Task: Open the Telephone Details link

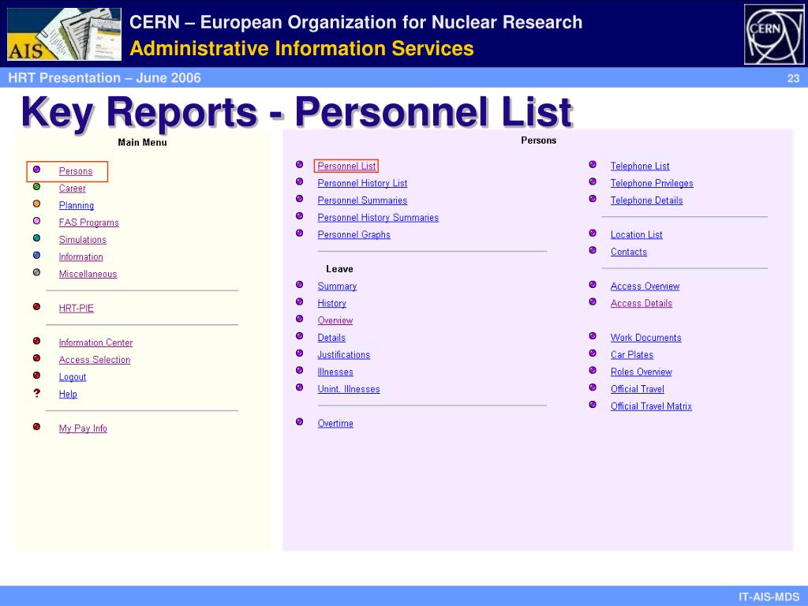Action: click(647, 200)
